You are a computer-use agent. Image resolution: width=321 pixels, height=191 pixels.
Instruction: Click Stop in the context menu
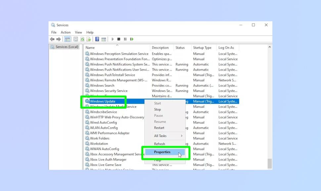(x=157, y=109)
